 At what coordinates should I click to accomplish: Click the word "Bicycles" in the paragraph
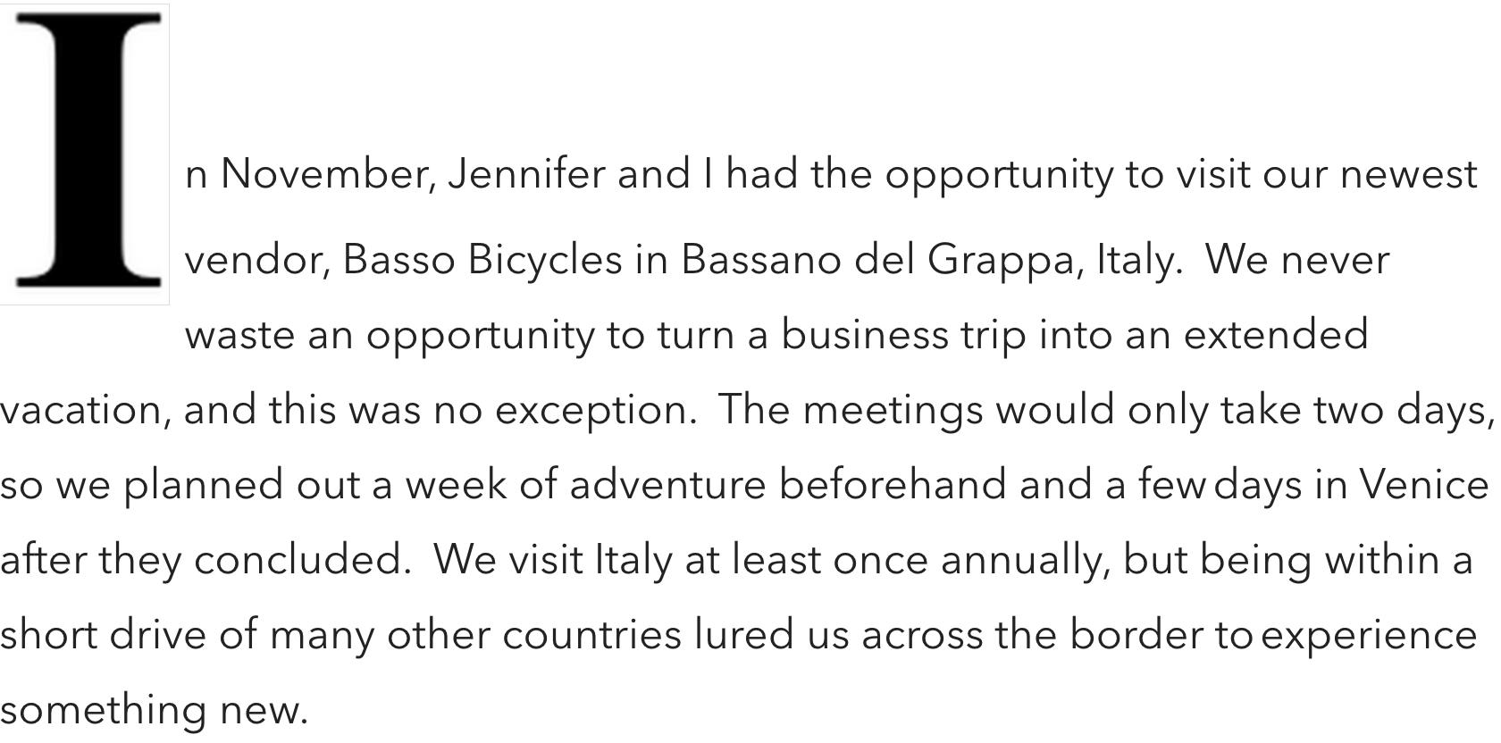(544, 260)
